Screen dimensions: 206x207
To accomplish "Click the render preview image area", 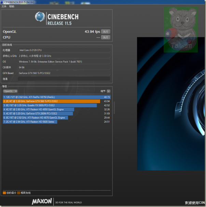I will (171, 103).
